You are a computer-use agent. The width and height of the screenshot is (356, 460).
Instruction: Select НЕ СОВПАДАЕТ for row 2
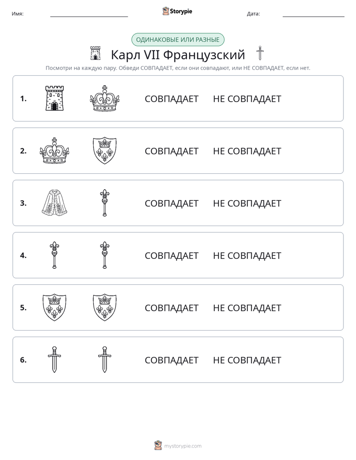point(247,151)
